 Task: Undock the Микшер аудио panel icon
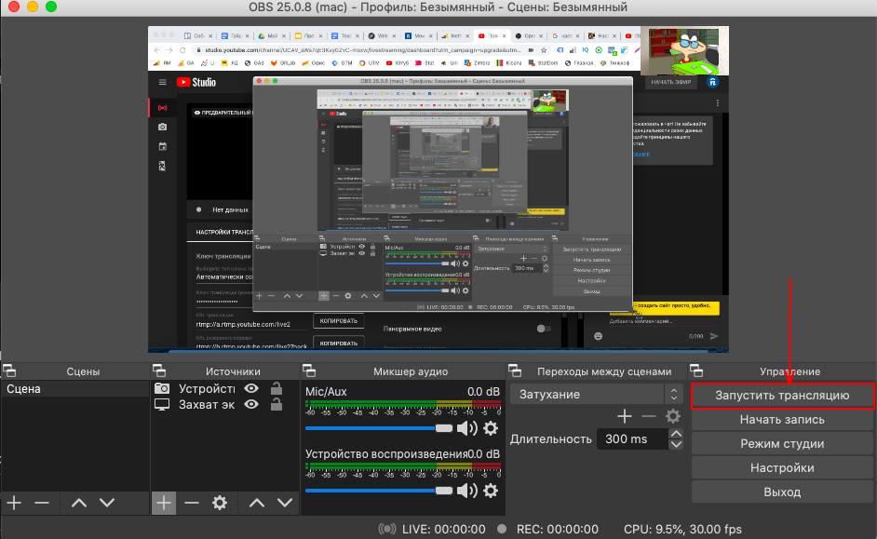(x=309, y=371)
